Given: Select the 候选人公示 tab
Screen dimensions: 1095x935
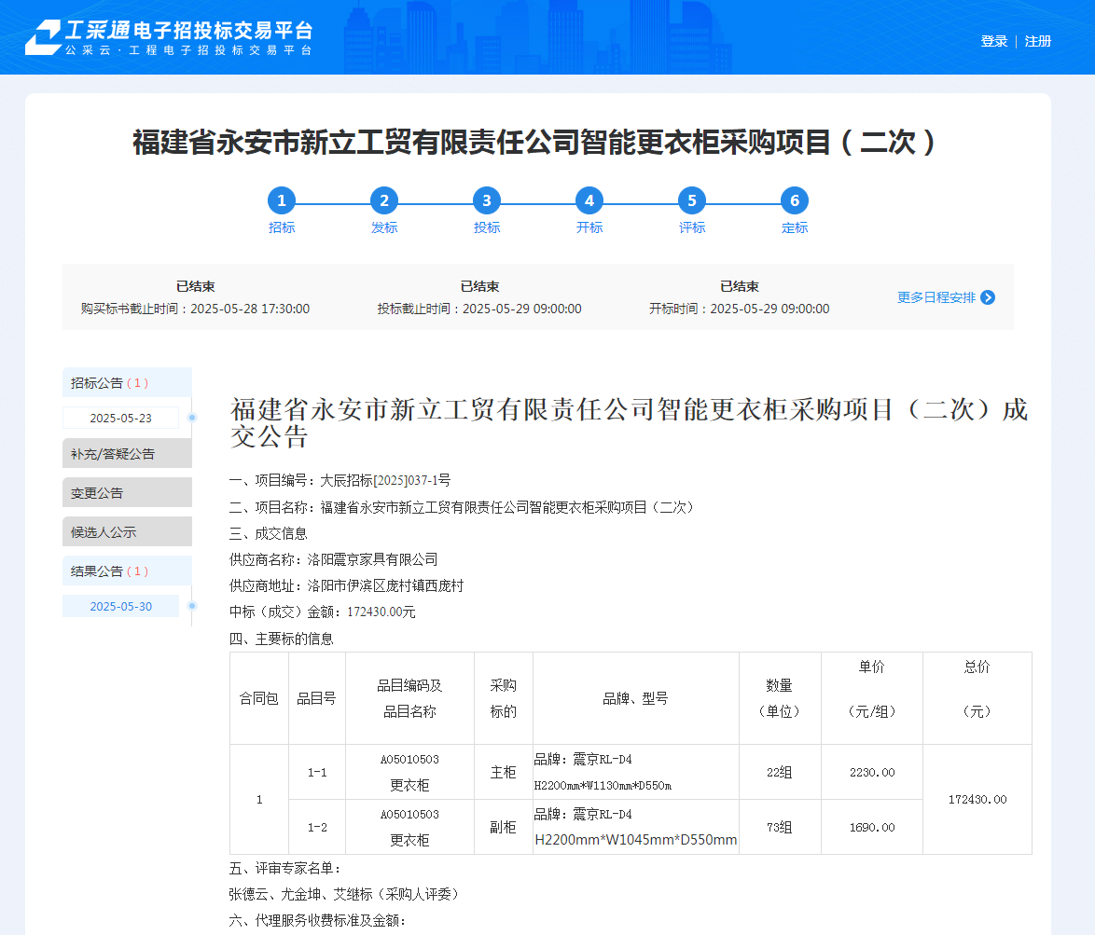Looking at the screenshot, I should 127,531.
